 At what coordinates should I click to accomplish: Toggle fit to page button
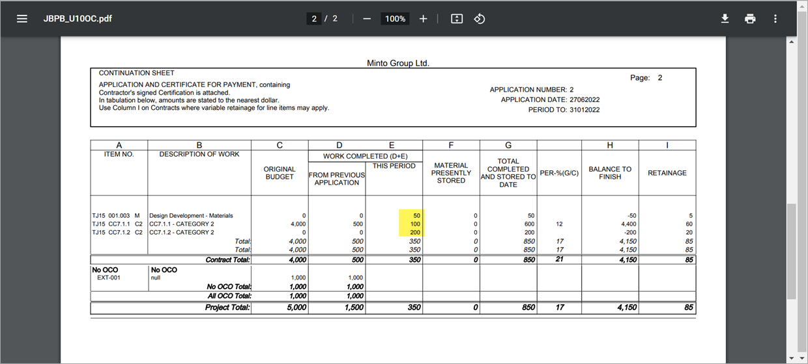coord(457,19)
